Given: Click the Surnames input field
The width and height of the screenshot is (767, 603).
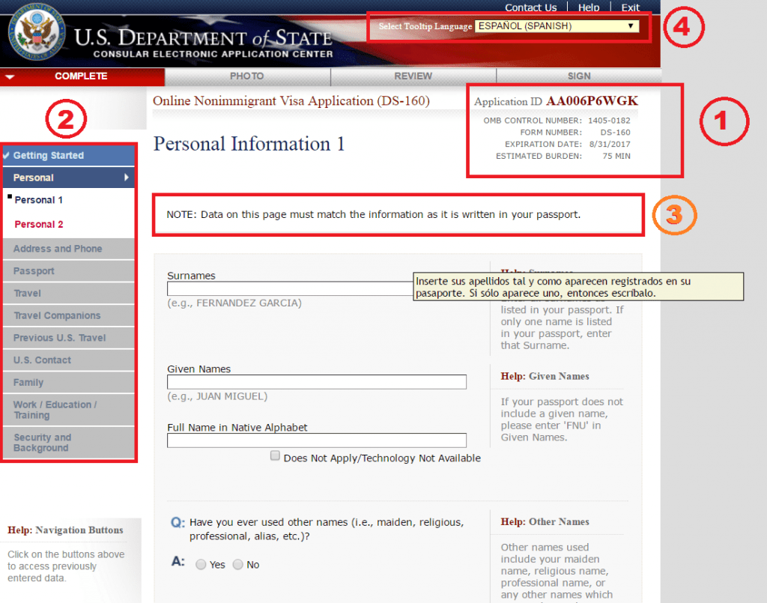Looking at the screenshot, I should pos(290,288).
